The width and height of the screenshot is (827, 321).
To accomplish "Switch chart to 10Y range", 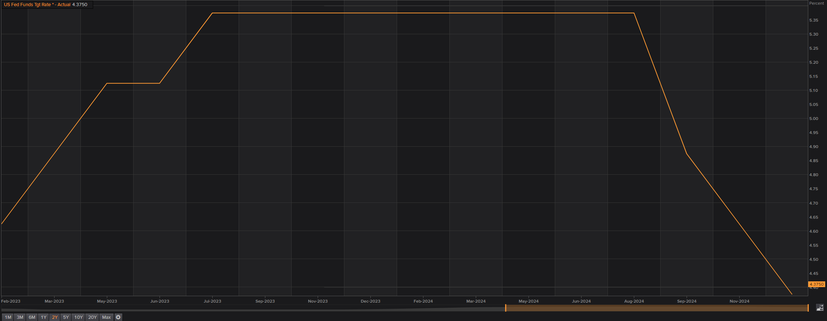I will pos(78,317).
